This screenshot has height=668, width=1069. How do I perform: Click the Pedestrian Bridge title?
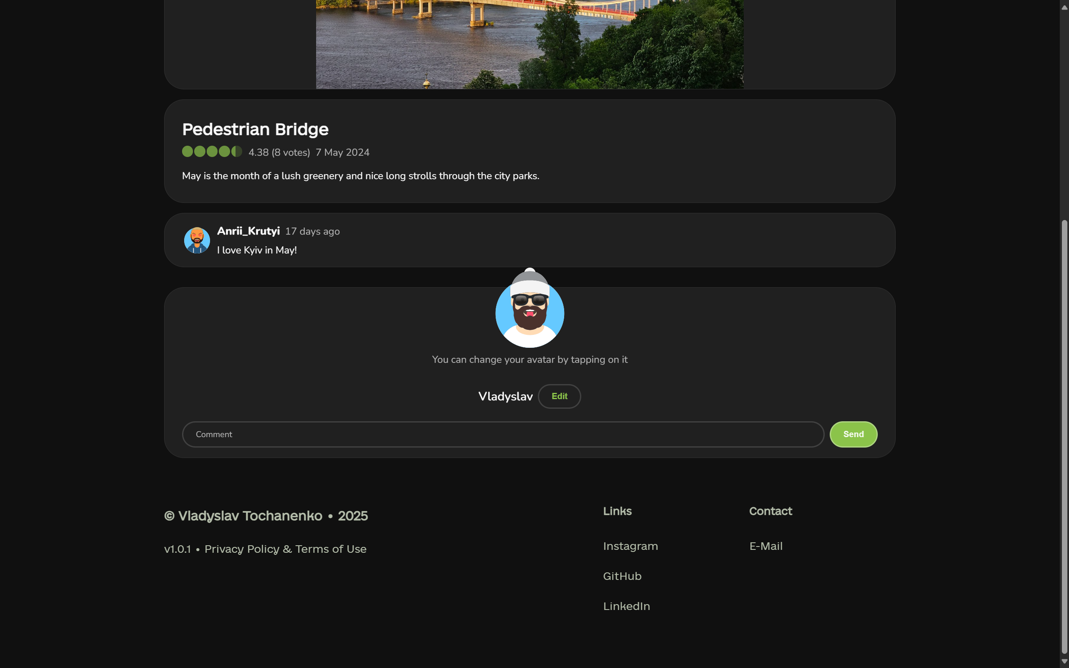255,129
